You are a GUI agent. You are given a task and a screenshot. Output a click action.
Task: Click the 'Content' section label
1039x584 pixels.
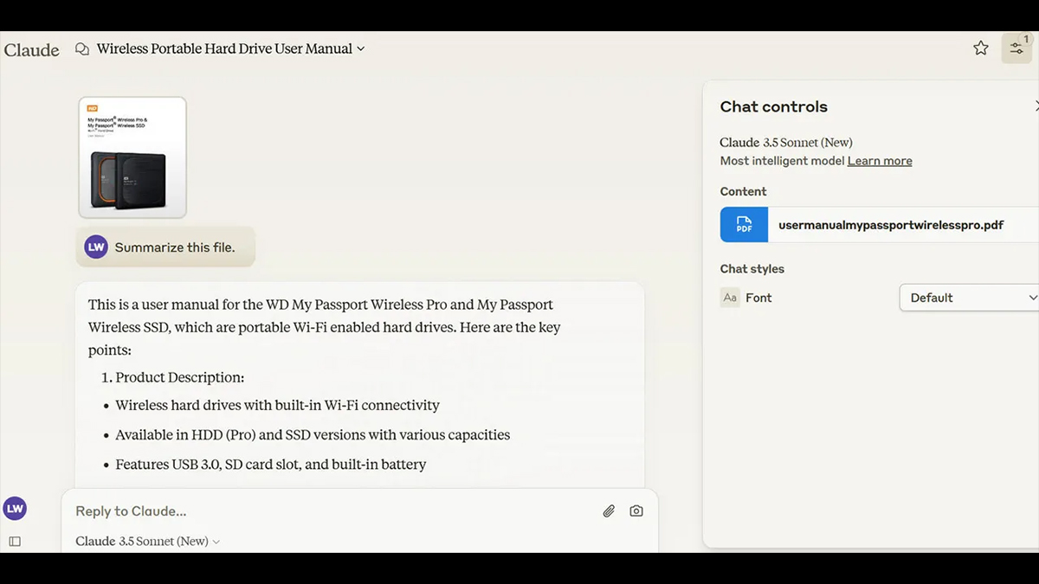[744, 192]
